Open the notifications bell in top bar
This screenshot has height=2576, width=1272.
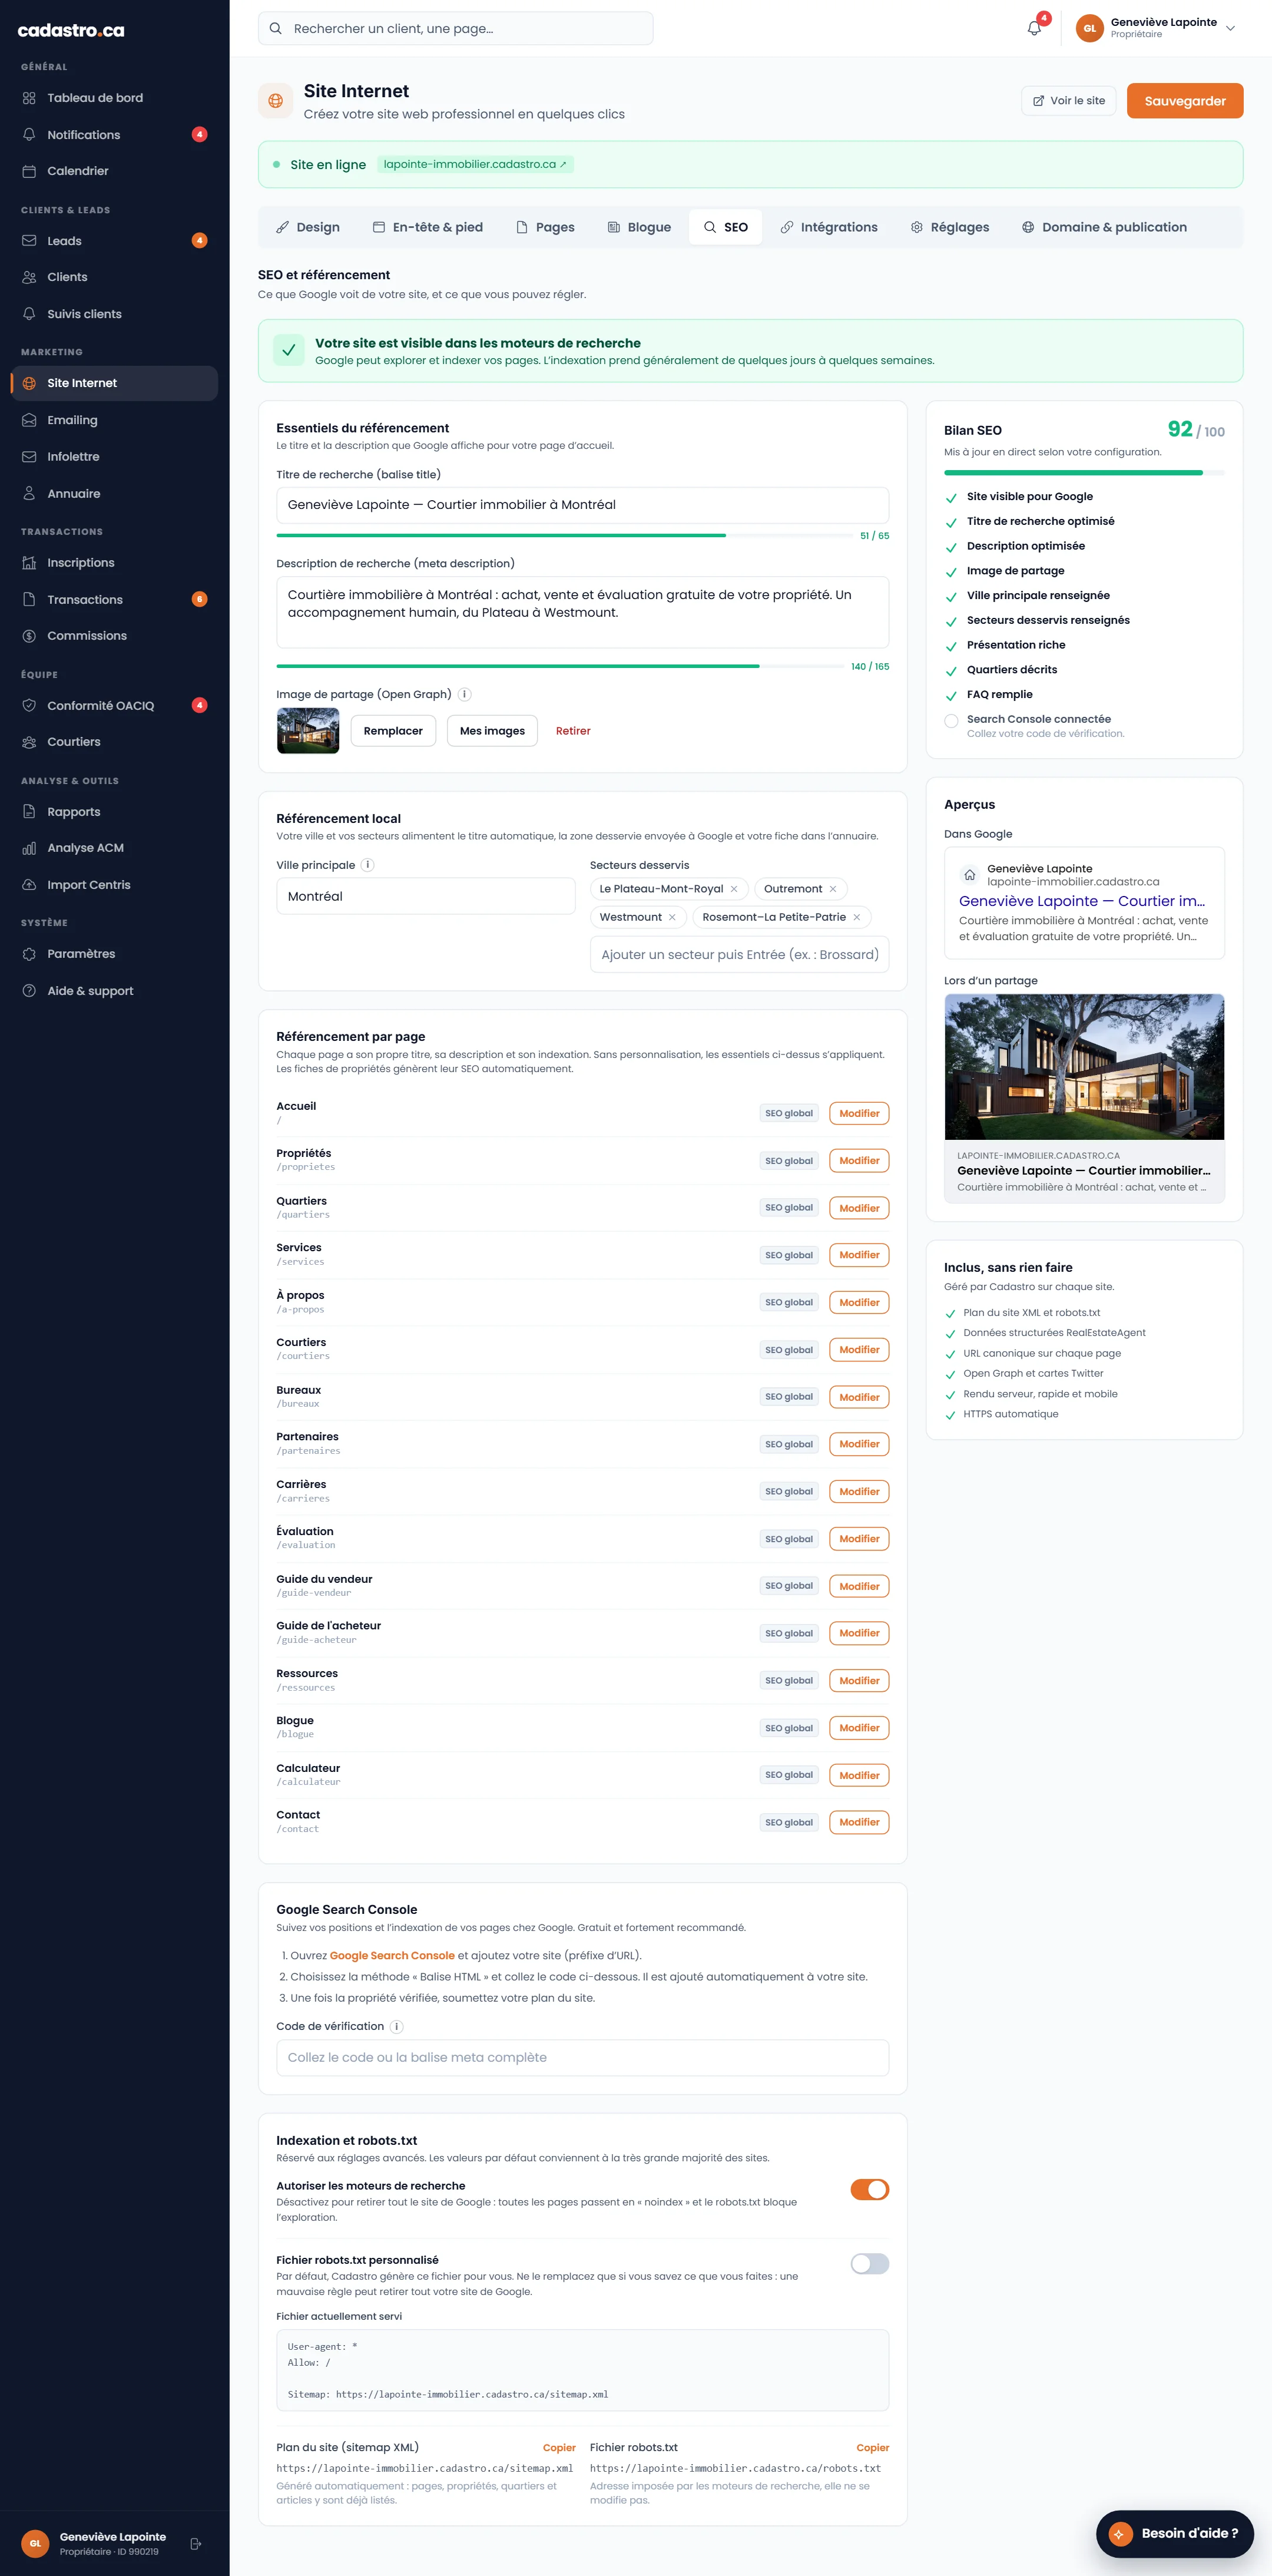point(1034,28)
